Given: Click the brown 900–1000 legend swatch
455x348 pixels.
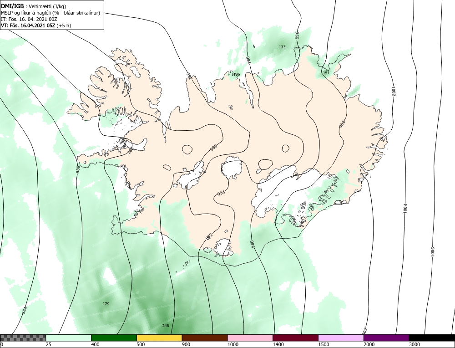Looking at the screenshot, I should [x=205, y=338].
